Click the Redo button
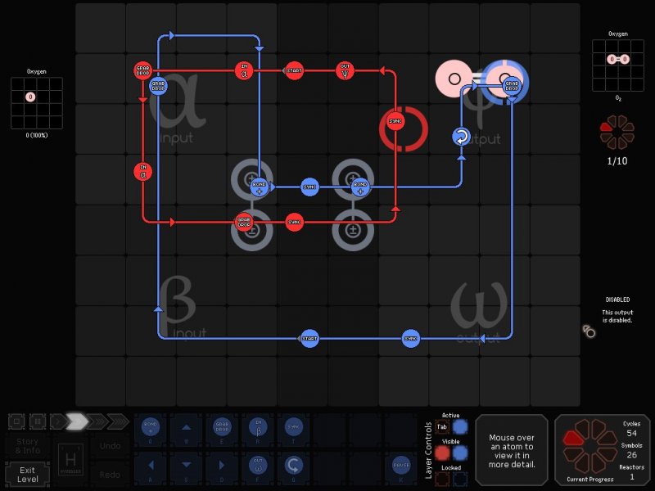 pos(110,475)
